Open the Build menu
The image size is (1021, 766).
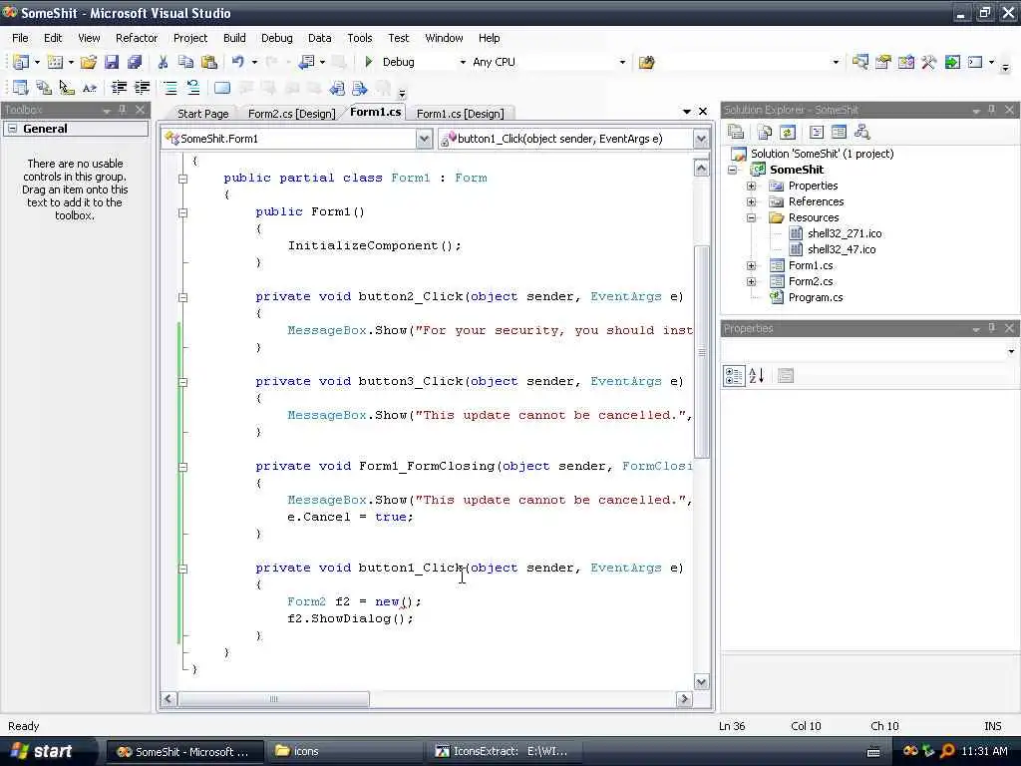point(234,38)
